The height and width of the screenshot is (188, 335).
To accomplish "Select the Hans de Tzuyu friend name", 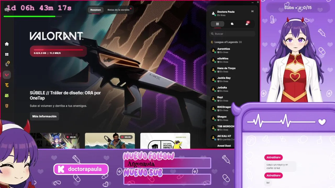I will click(226, 68).
